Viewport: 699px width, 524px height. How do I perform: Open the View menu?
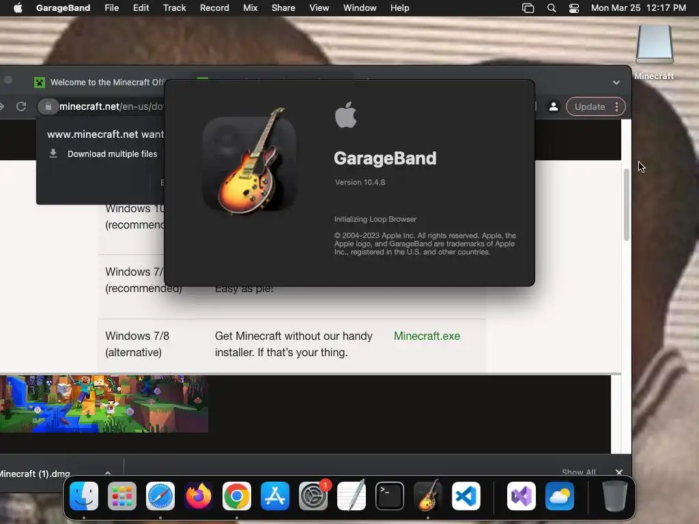(319, 8)
